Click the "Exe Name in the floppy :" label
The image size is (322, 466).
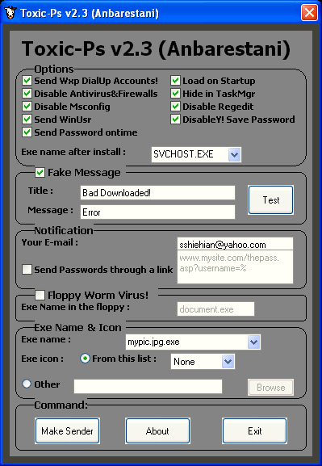[x=75, y=307]
